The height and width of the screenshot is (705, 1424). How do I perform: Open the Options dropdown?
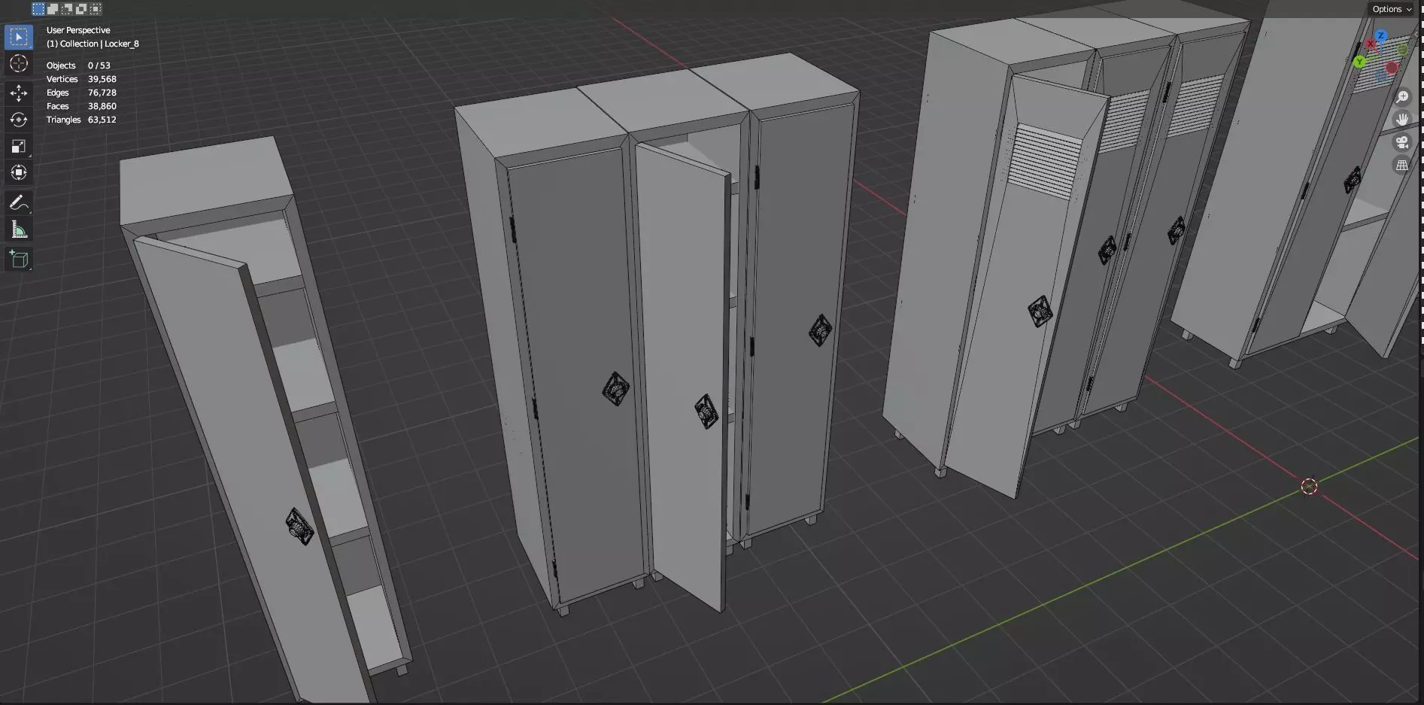pyautogui.click(x=1392, y=9)
